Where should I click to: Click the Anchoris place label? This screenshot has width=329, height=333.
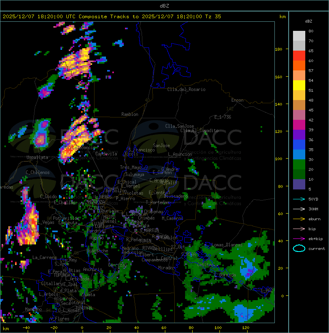pyautogui.click(x=93, y=269)
